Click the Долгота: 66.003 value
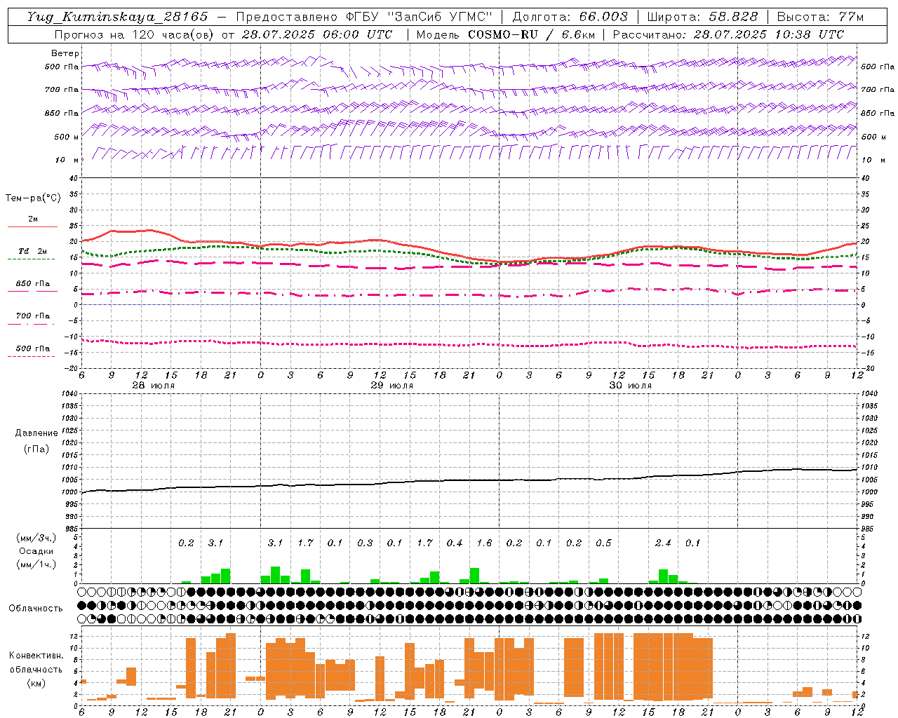Image resolution: width=898 pixels, height=718 pixels. click(x=570, y=17)
